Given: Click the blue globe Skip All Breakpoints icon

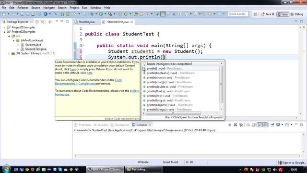Looking at the screenshot, I should [x=46, y=14].
